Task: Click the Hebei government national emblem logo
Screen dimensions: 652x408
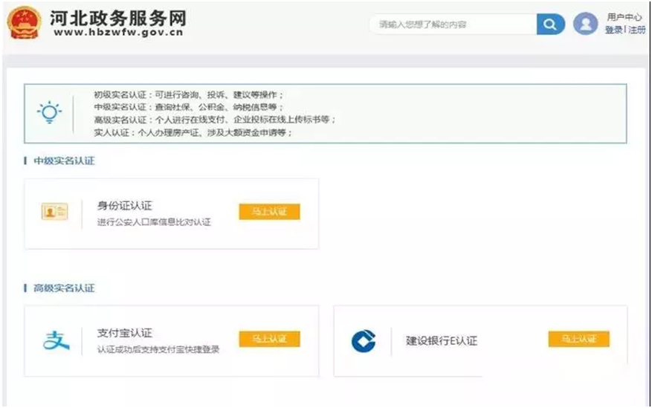Action: click(x=24, y=23)
